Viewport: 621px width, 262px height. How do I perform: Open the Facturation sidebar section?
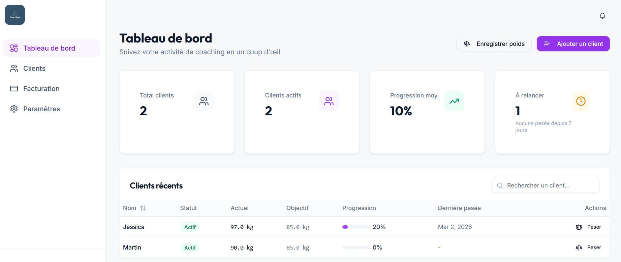41,89
